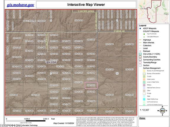Click the Map Created 11/15/2024 text

64,123
